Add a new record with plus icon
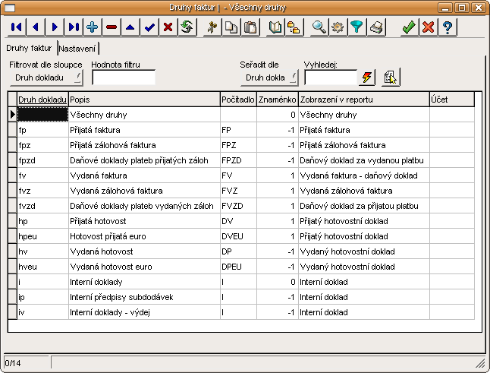The height and width of the screenshot is (373, 490). pos(93,27)
